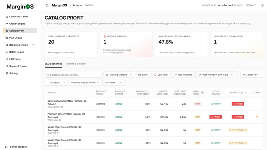Click SIGN OUT link

point(251,5)
